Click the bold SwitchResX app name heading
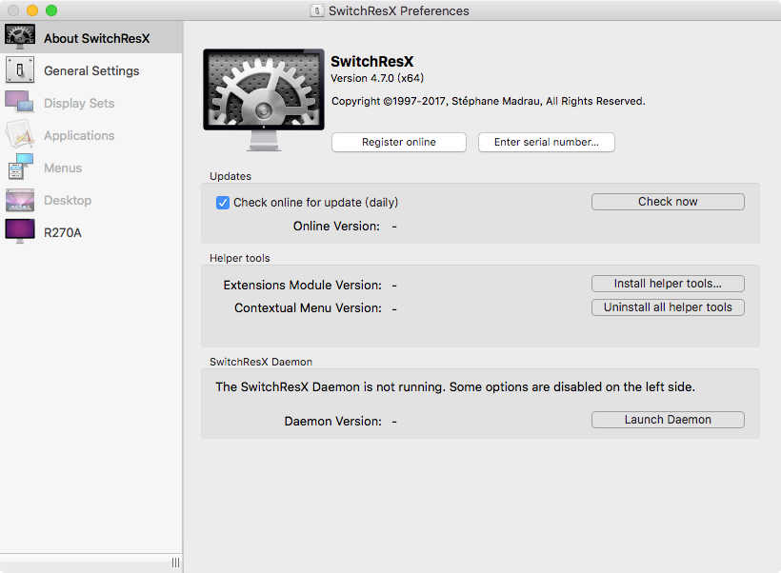 [x=372, y=61]
